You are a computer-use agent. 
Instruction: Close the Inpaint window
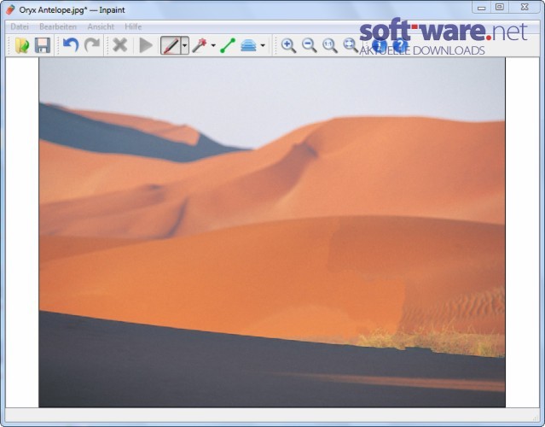click(525, 8)
